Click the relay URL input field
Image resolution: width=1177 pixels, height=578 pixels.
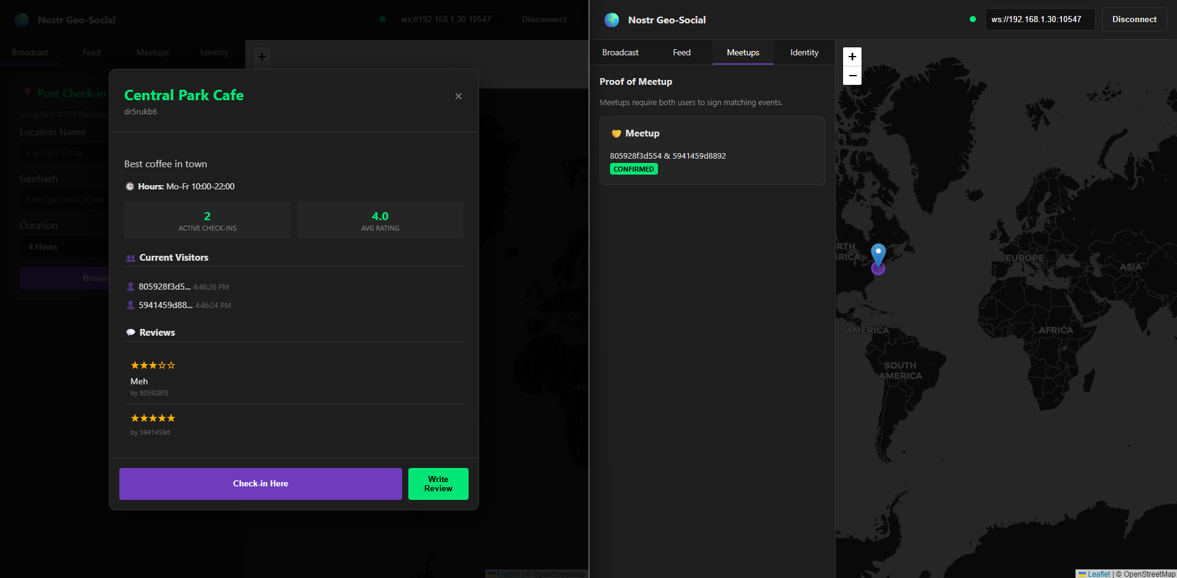(1039, 20)
